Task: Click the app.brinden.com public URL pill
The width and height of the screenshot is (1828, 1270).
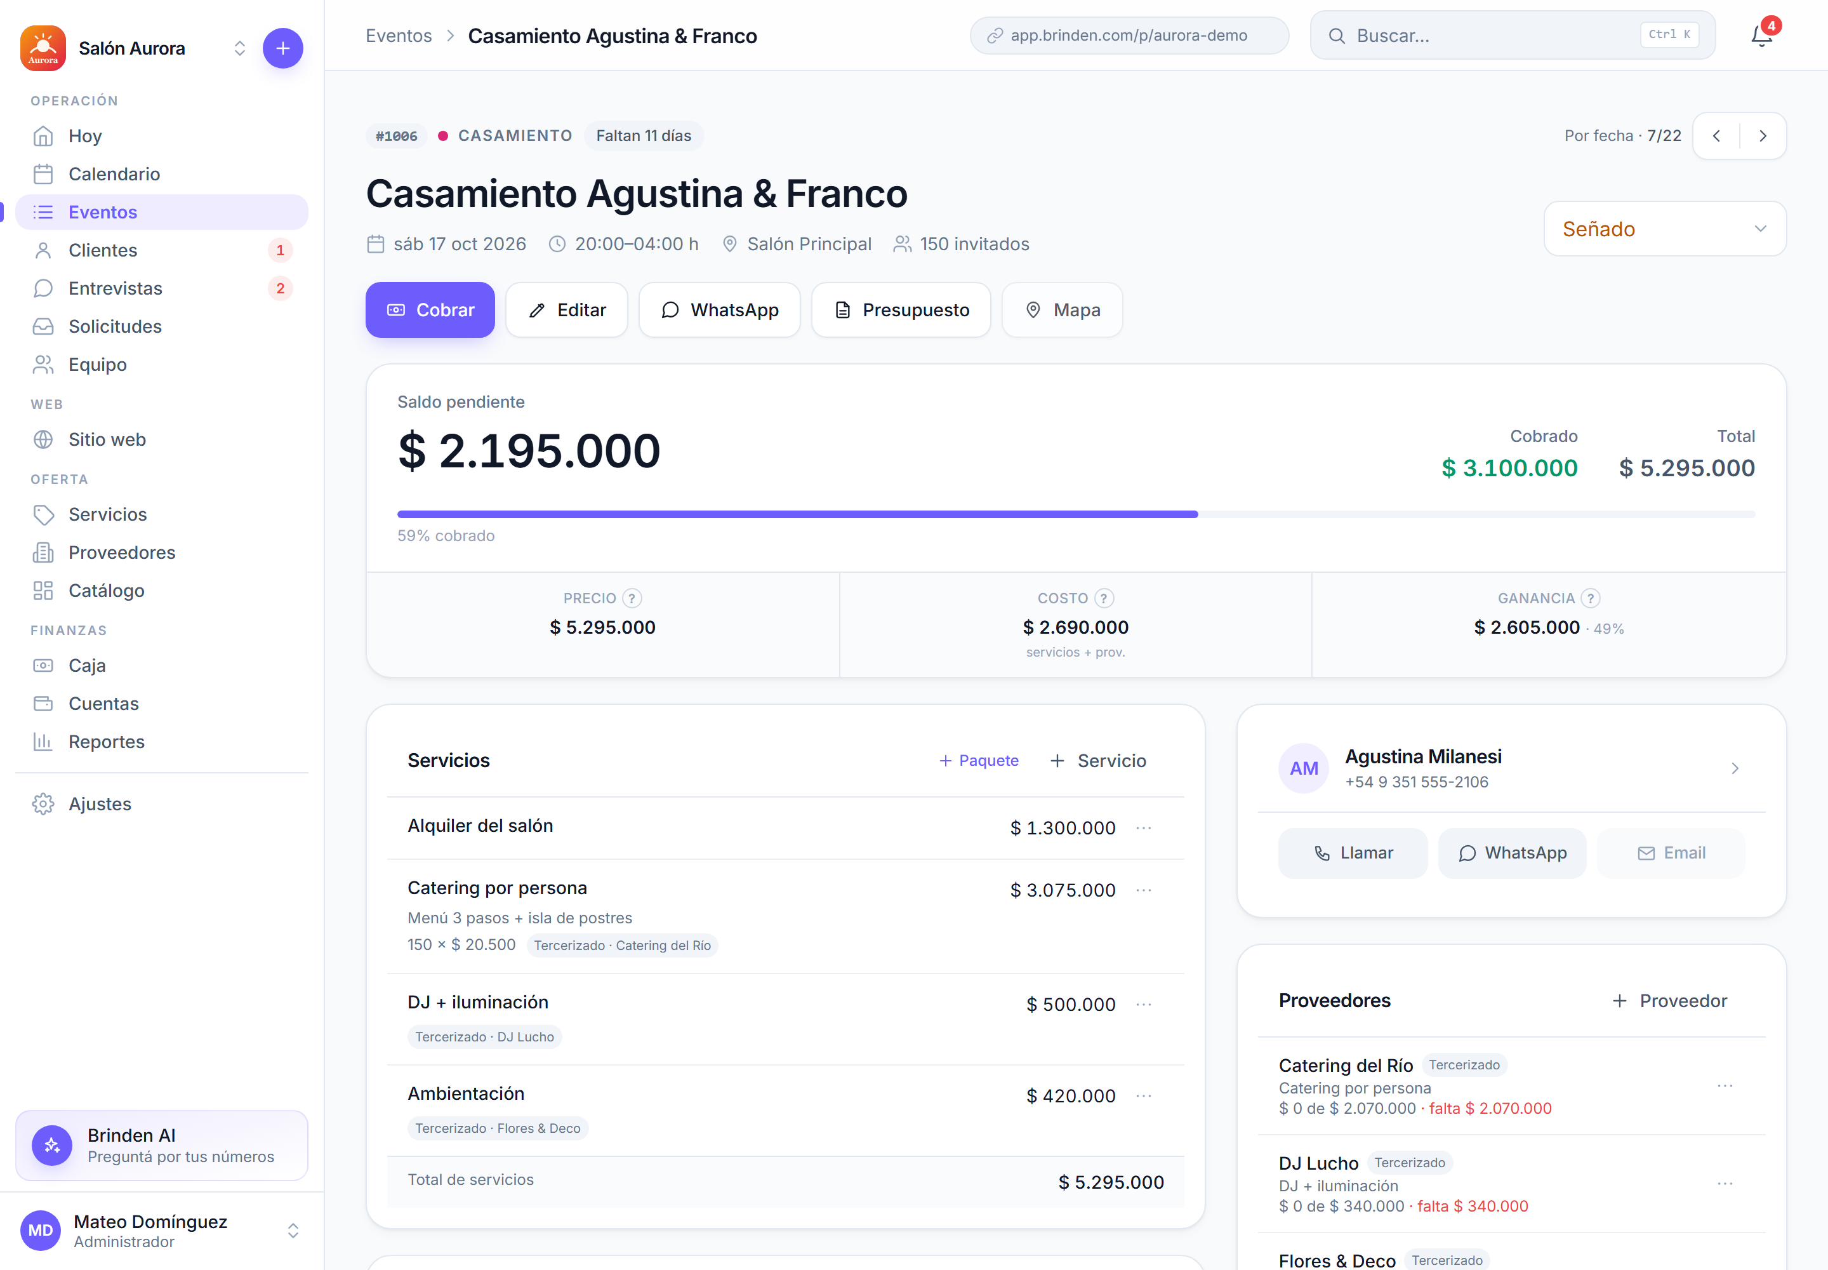Action: (x=1129, y=36)
